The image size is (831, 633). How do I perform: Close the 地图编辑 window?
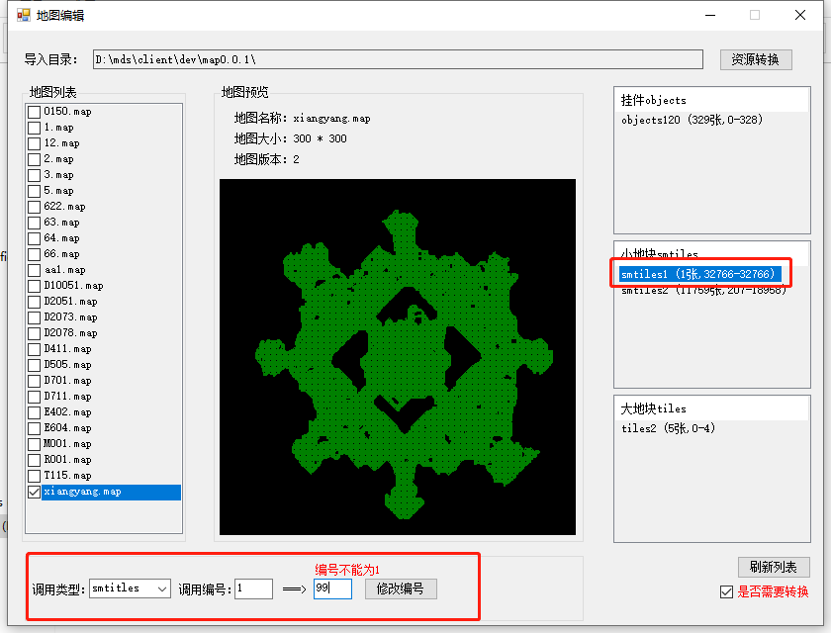pyautogui.click(x=799, y=15)
